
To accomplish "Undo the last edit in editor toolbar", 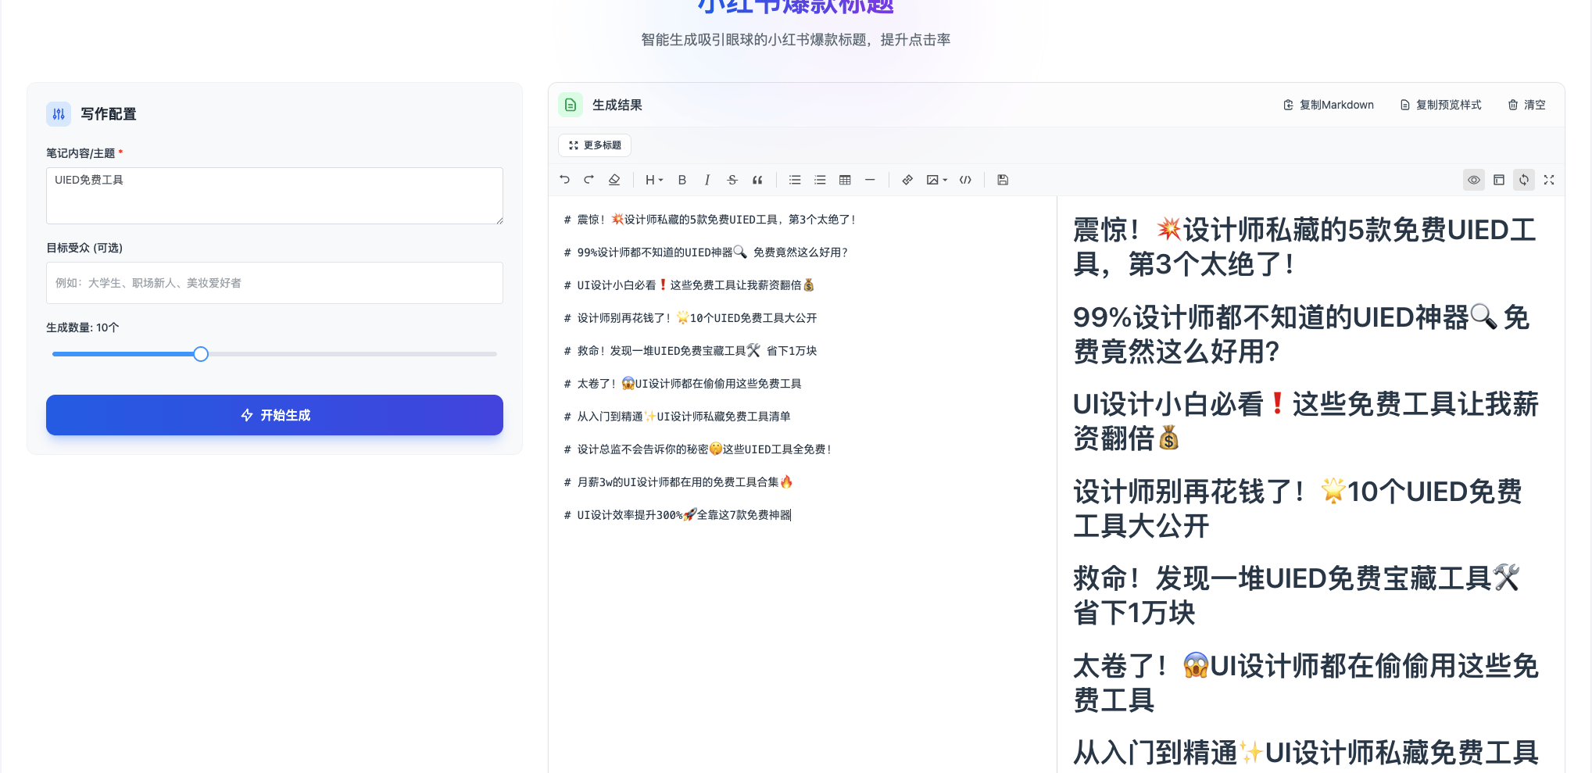I will click(564, 180).
